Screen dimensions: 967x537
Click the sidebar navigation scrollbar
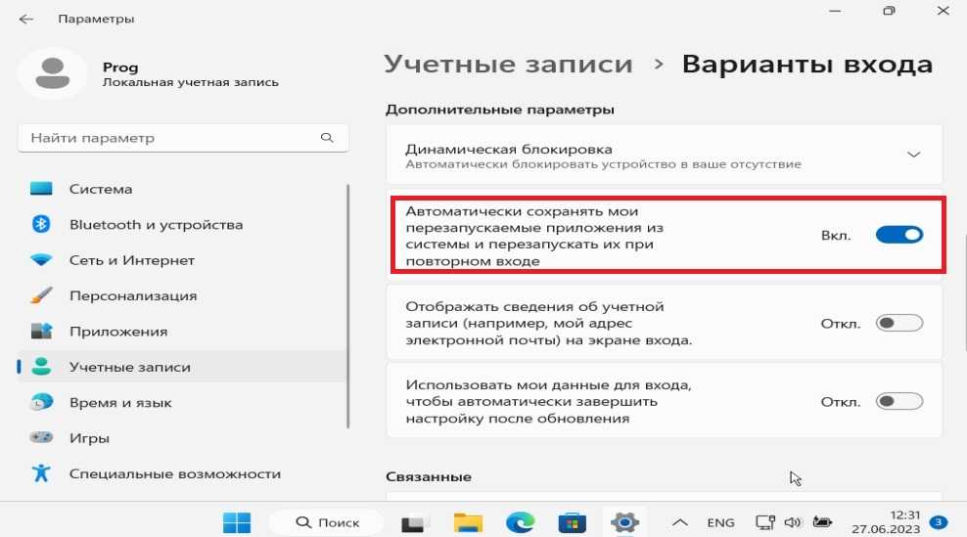click(x=347, y=306)
